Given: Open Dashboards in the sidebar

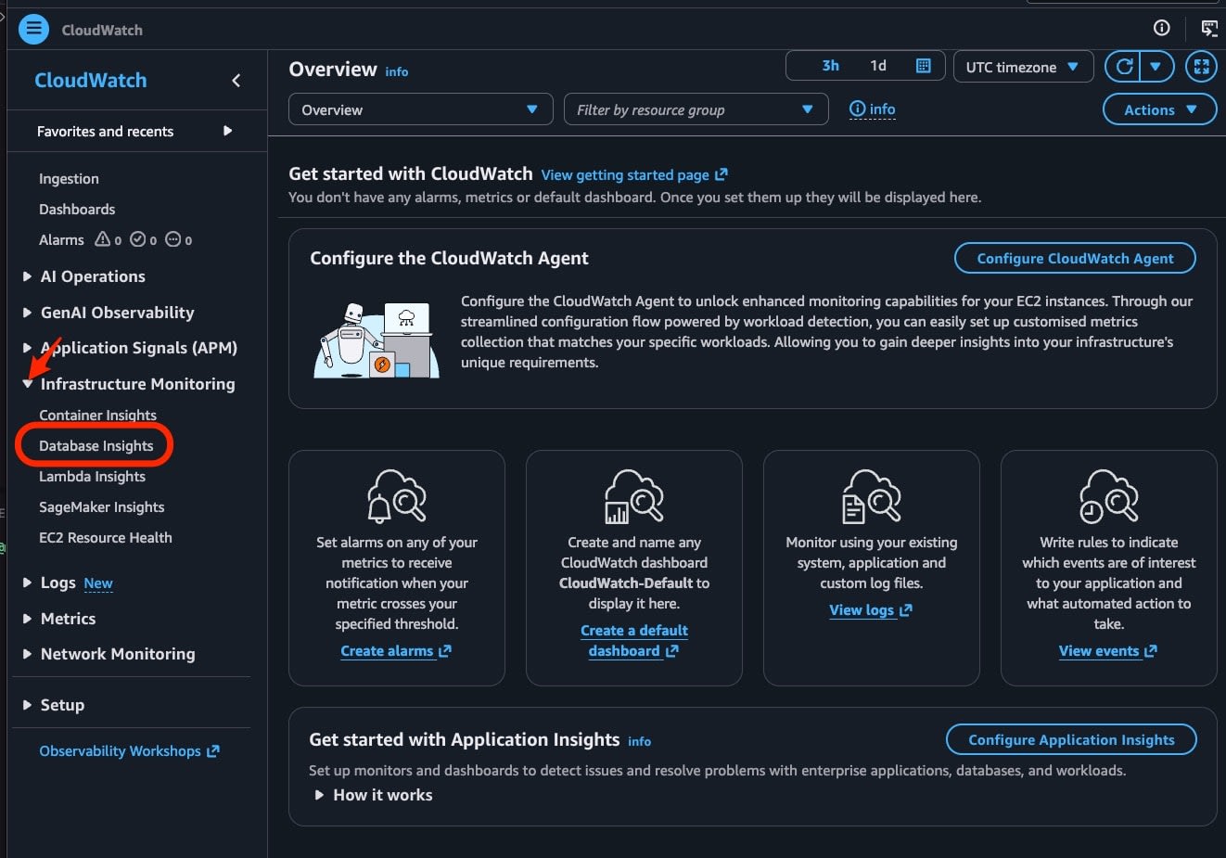Looking at the screenshot, I should pos(77,210).
